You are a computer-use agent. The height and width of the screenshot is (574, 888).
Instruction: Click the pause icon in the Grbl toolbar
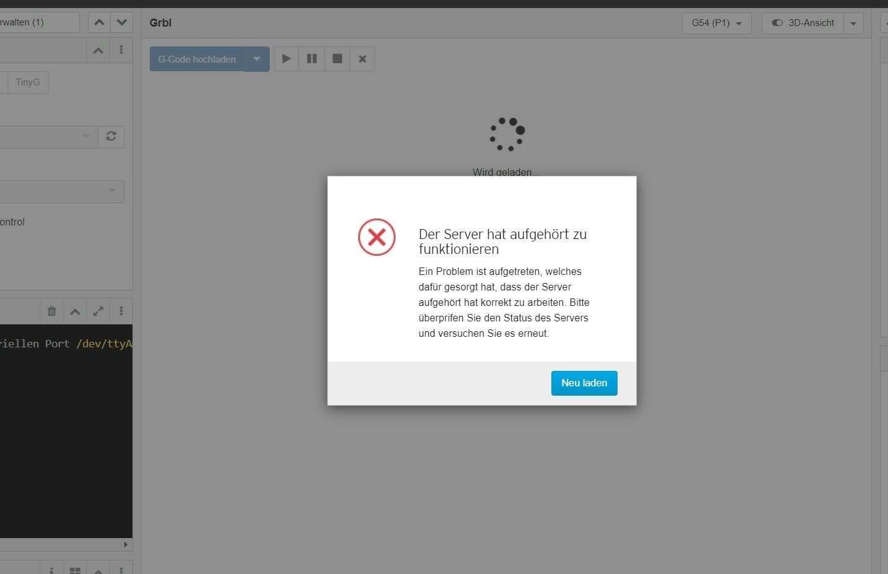[312, 59]
